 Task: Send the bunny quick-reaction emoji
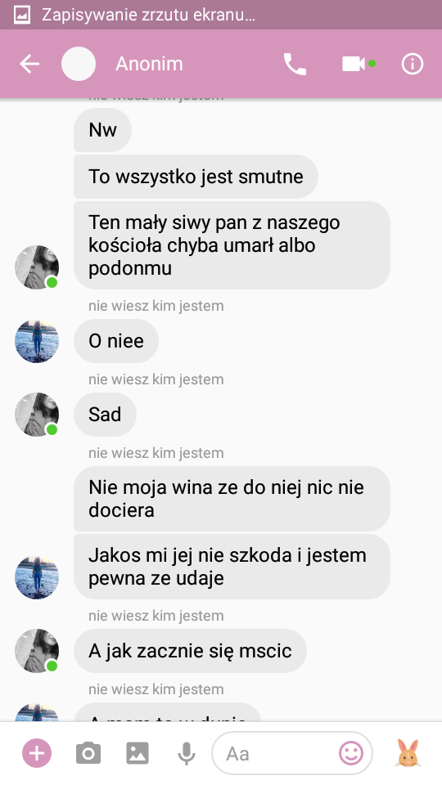click(409, 752)
